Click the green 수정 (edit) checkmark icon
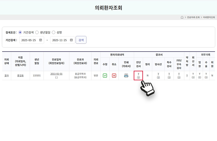Screen dimensions: 217x141 click(105, 76)
